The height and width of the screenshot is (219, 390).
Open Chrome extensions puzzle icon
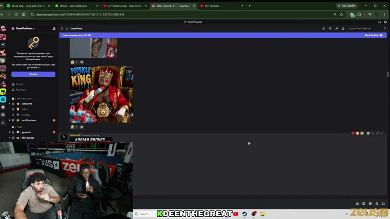pos(359,14)
